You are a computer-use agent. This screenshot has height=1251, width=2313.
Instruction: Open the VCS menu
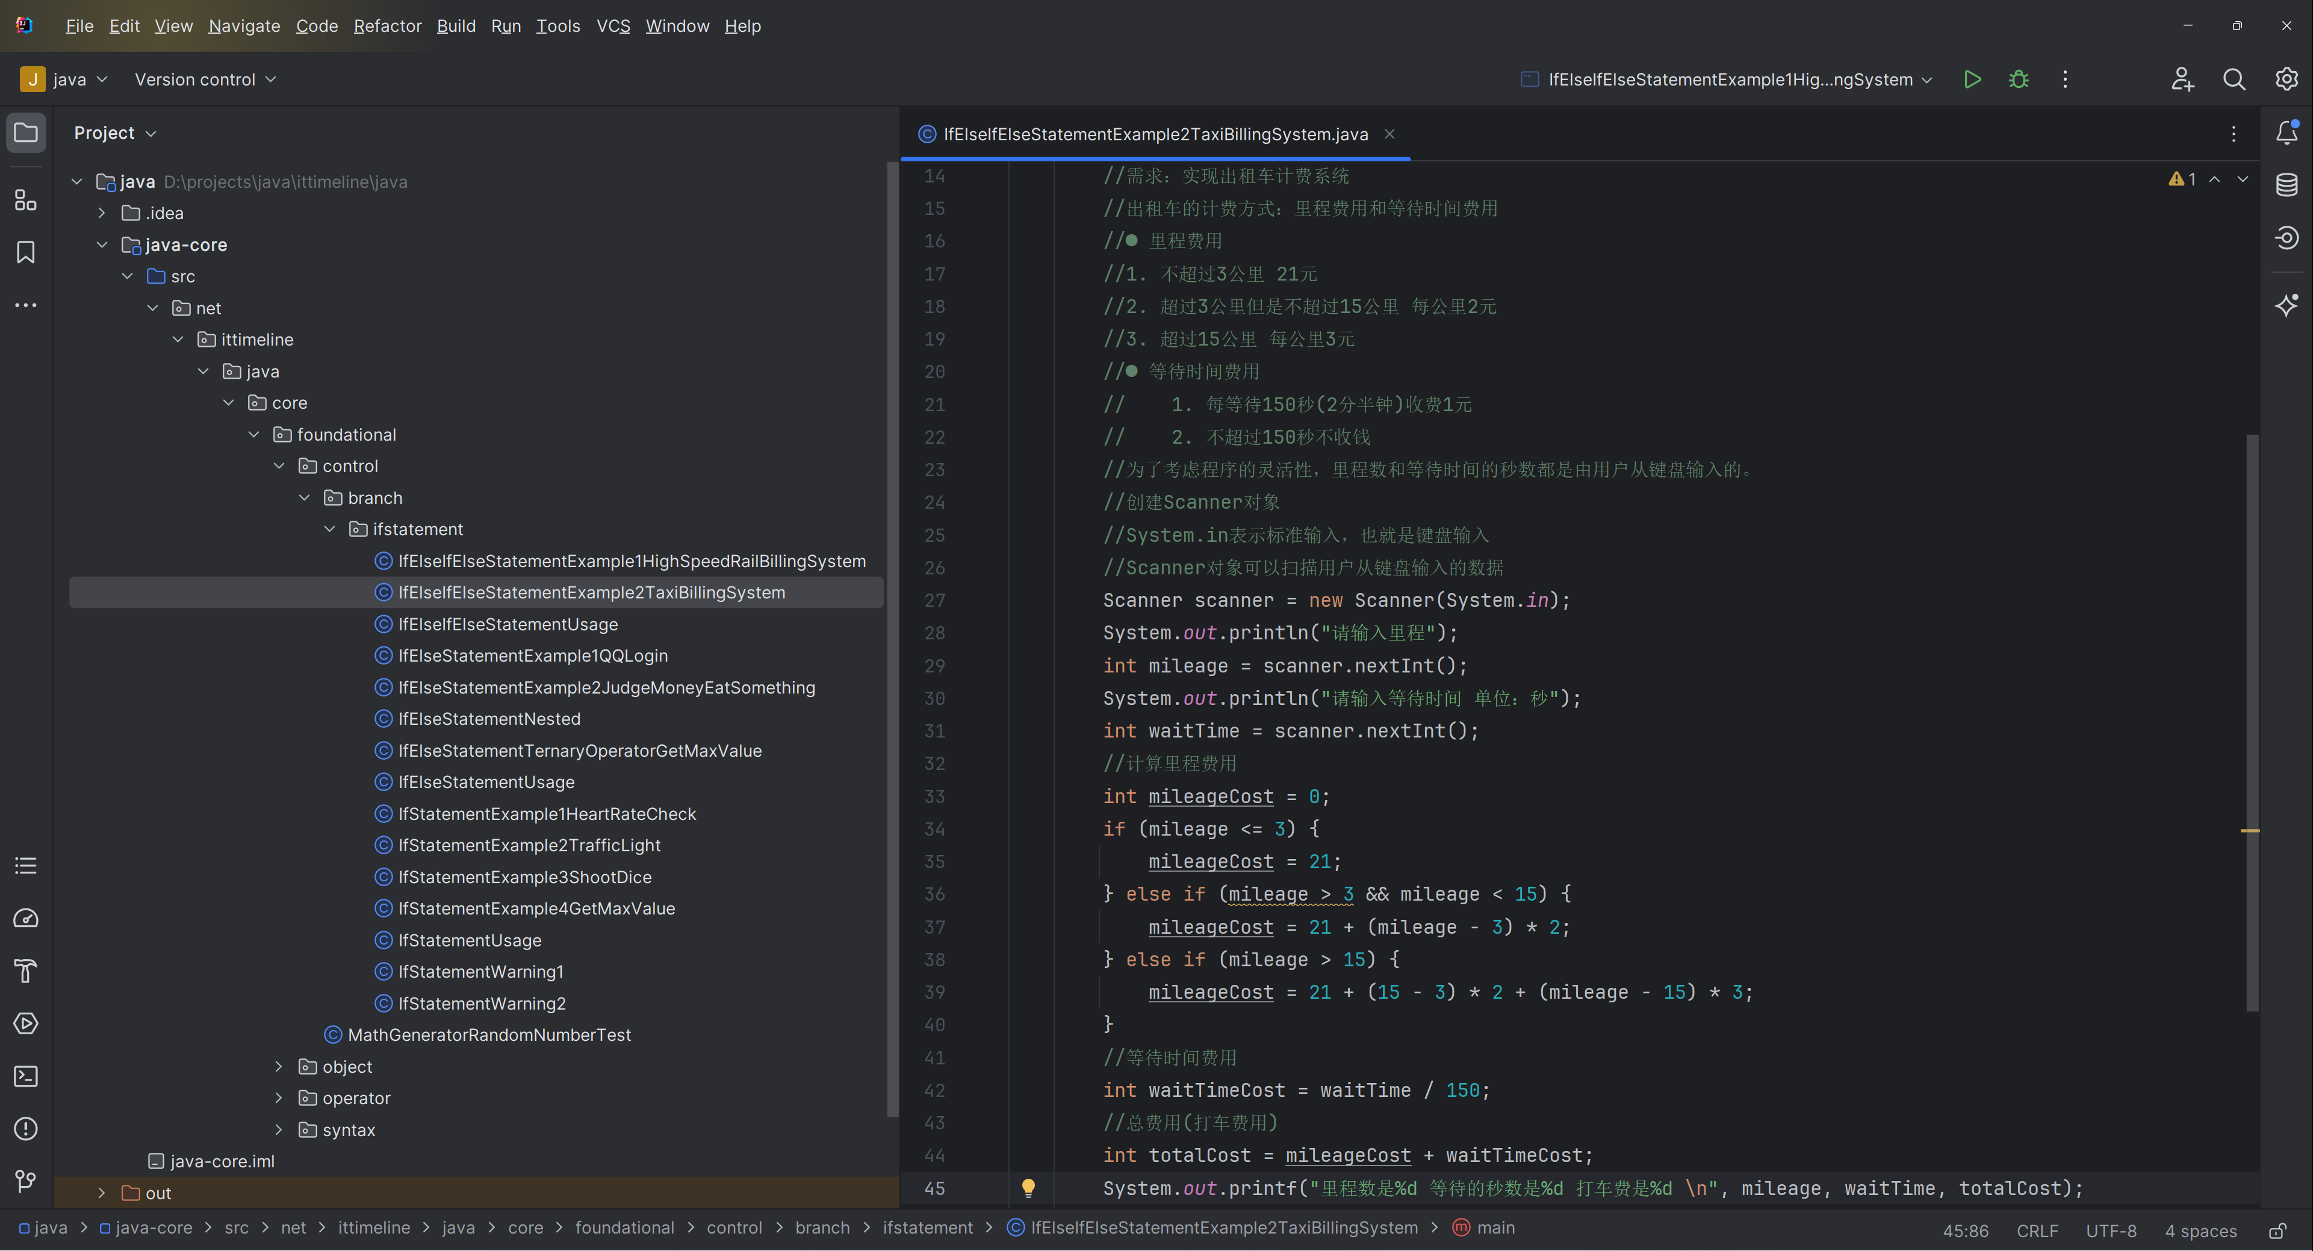613,26
